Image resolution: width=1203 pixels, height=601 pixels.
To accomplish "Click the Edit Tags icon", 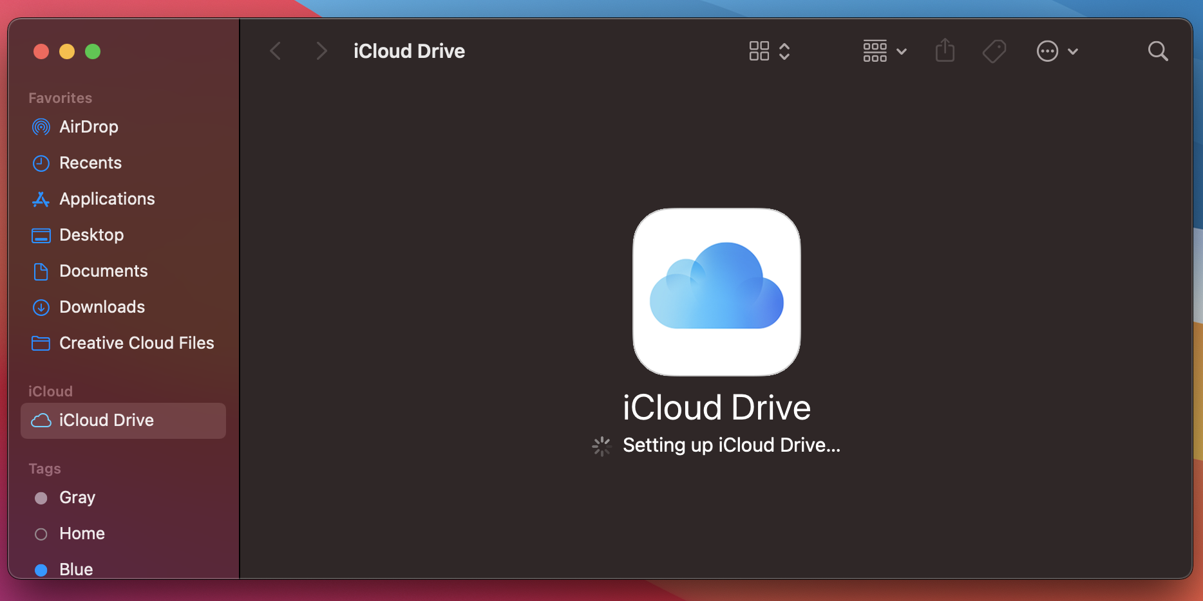I will (994, 51).
